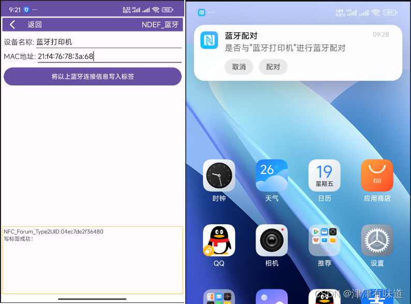Tap the home gesture bar at bottom of left phone
This screenshot has height=304, width=411.
click(92, 299)
